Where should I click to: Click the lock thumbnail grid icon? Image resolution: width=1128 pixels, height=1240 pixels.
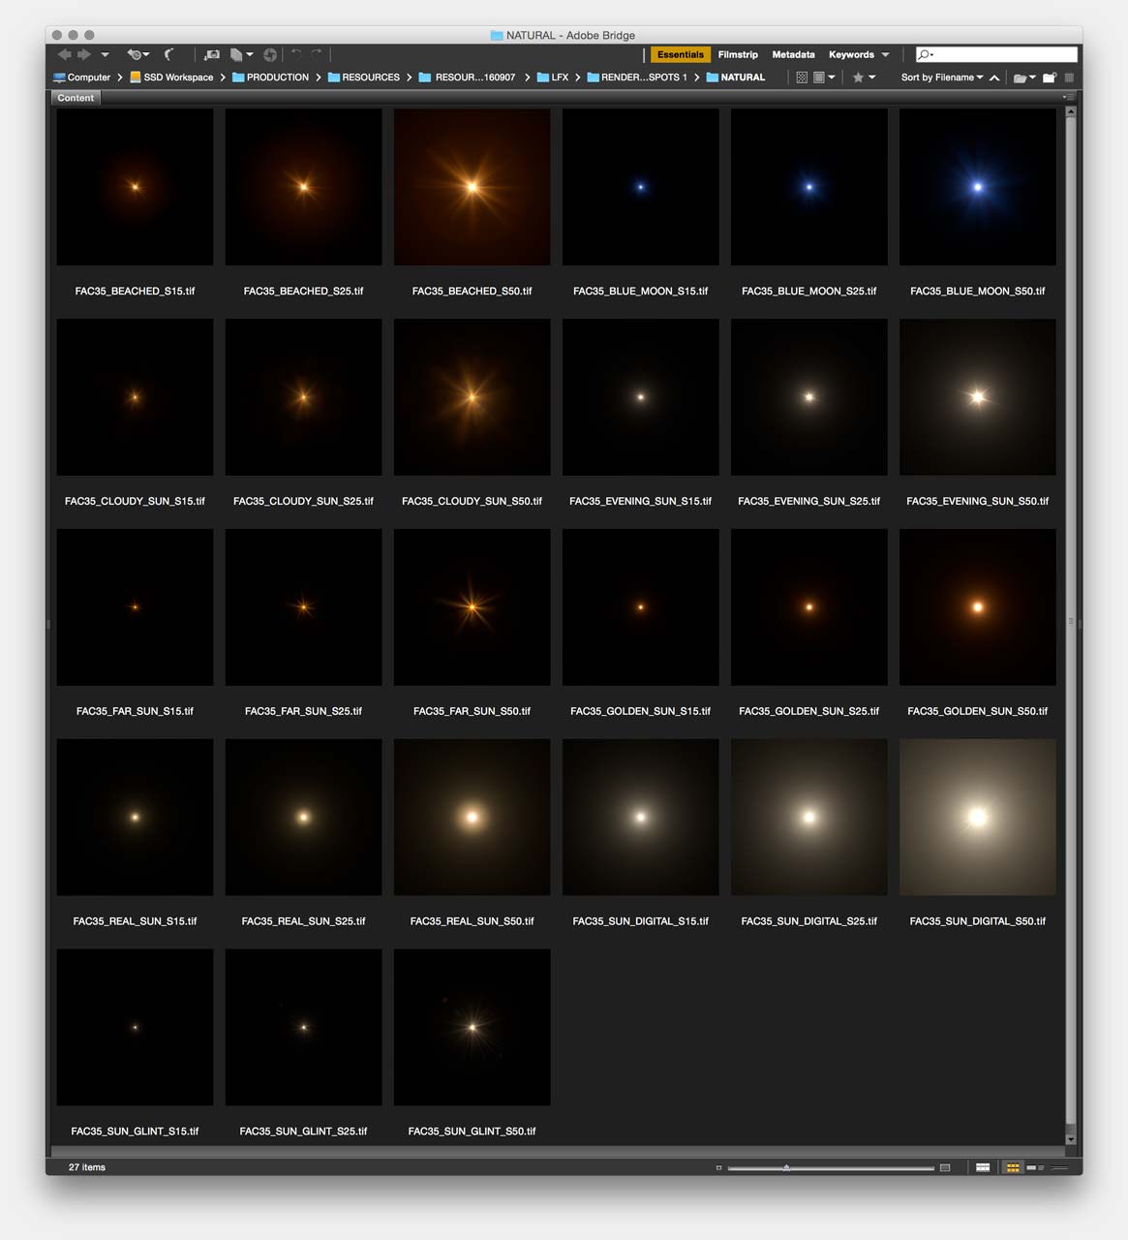(983, 1168)
